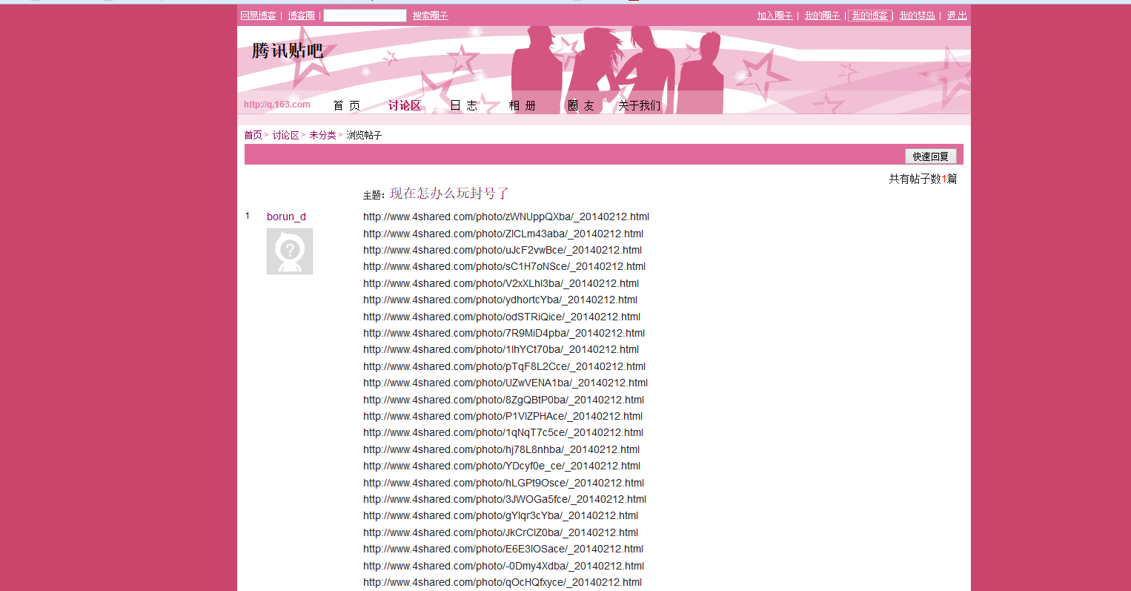Image resolution: width=1131 pixels, height=591 pixels.
Task: Open 我的圈子 link
Action: 822,15
